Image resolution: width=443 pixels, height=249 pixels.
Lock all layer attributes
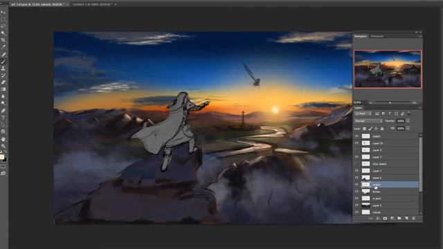point(382,129)
